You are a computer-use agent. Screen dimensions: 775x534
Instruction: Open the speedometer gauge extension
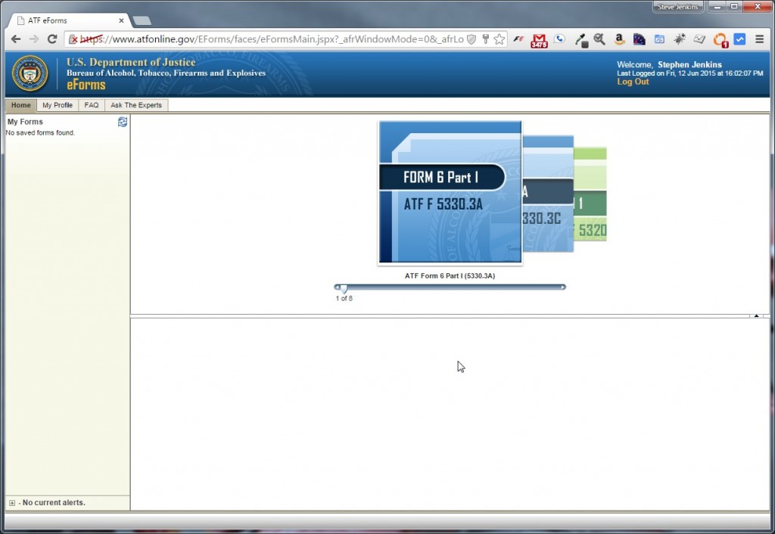pyautogui.click(x=639, y=39)
